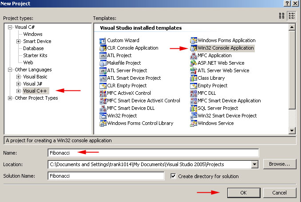Click into the Solution Name field

pos(106,176)
